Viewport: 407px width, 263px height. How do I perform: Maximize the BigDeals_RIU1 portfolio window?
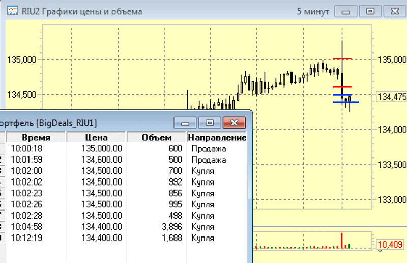pyautogui.click(x=210, y=123)
